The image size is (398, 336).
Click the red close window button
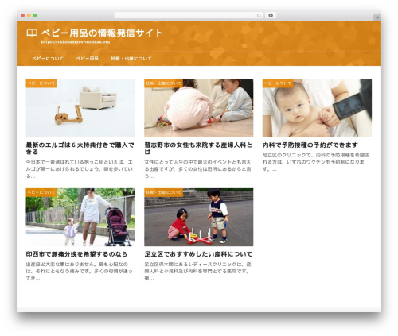23,16
